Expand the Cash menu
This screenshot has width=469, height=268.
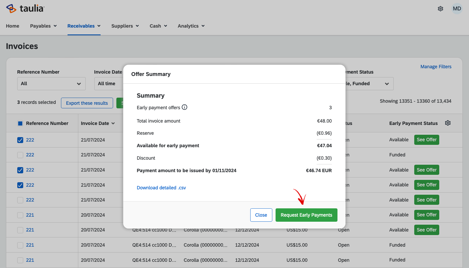[x=158, y=26]
